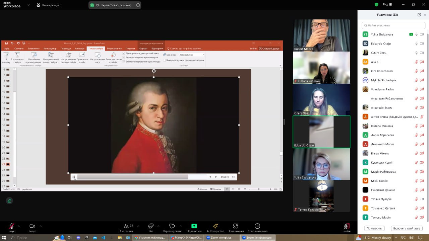This screenshot has height=241, width=429.
Task: Open the Вид view dropdown
Action: pyautogui.click(x=387, y=5)
